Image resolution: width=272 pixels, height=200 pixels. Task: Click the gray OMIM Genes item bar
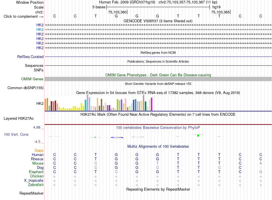coord(158,79)
